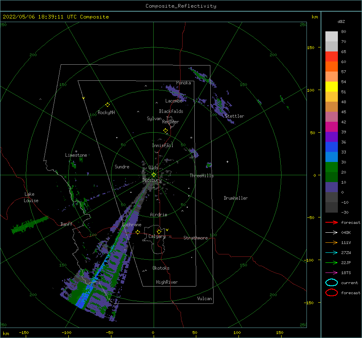Pick the magenta 39-42 dBZ swatch
This screenshot has height=338, width=362.
(x=331, y=127)
